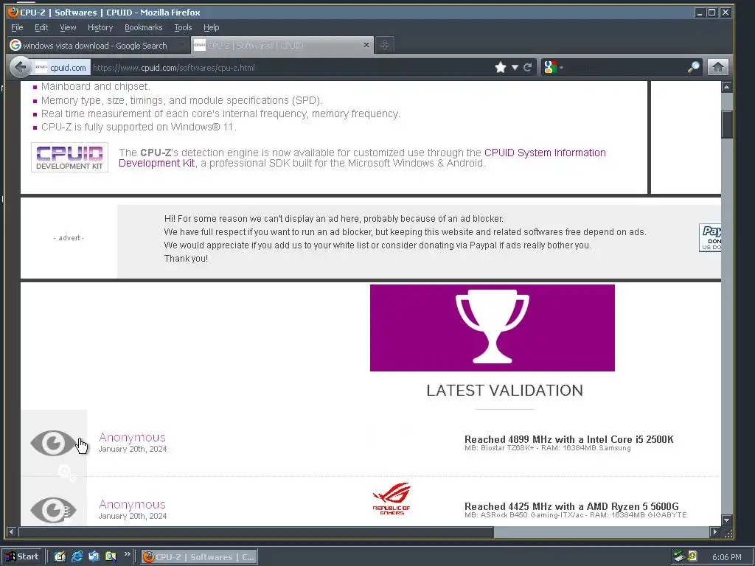
Task: Click the magnifier search icon in search box
Action: (693, 67)
